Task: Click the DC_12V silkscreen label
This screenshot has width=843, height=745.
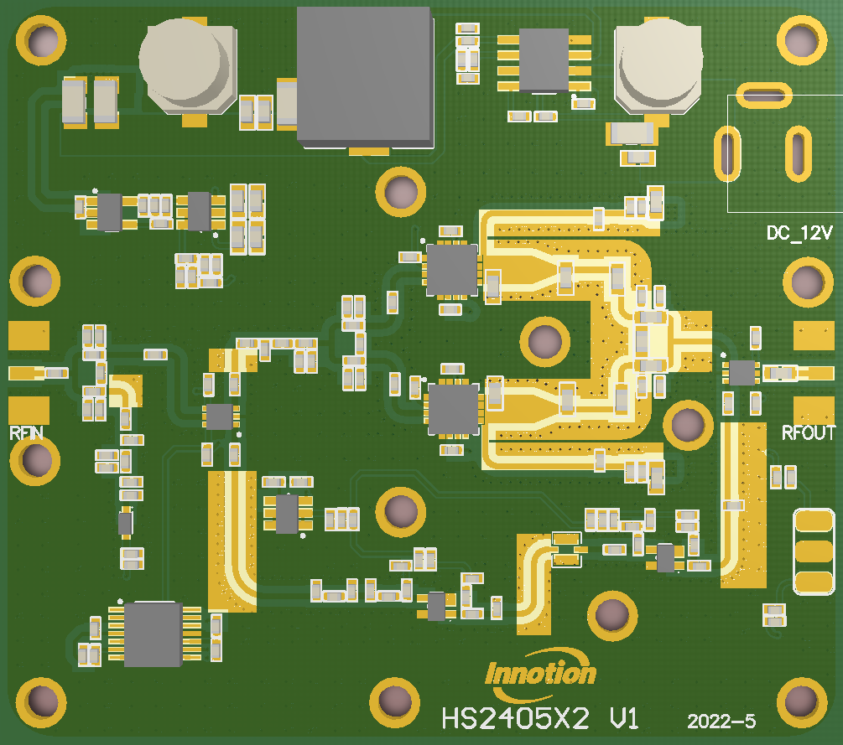Action: click(799, 233)
